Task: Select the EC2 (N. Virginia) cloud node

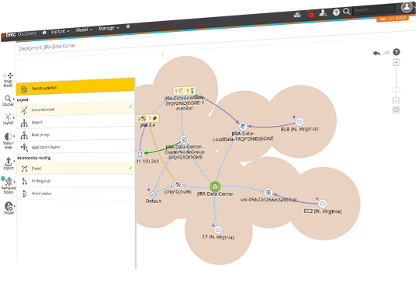Action: (x=323, y=204)
